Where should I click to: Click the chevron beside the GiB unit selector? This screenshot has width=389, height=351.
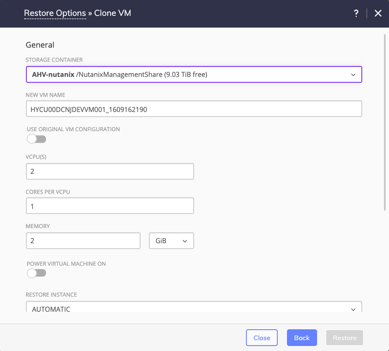185,241
